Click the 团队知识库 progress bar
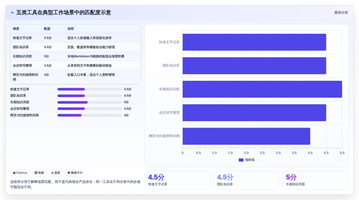Image resolution: width=359 pixels, height=200 pixels. 90,96
